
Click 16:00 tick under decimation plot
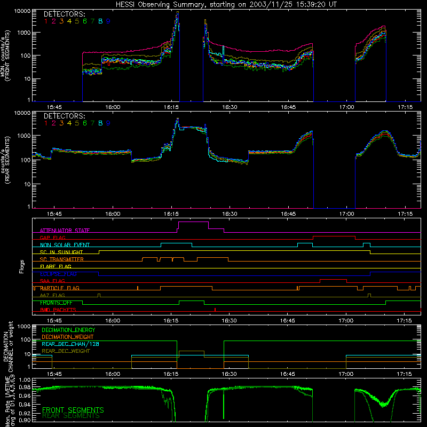pyautogui.click(x=113, y=374)
